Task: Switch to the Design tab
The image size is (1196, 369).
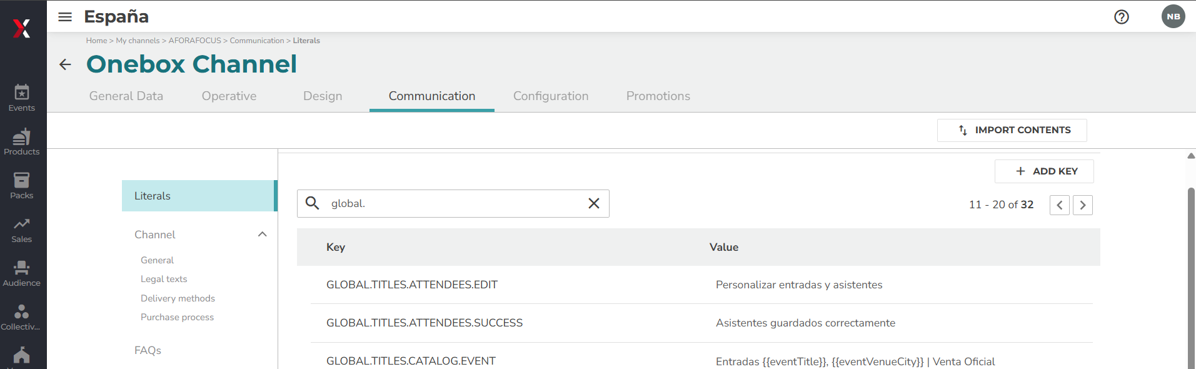Action: pyautogui.click(x=323, y=96)
